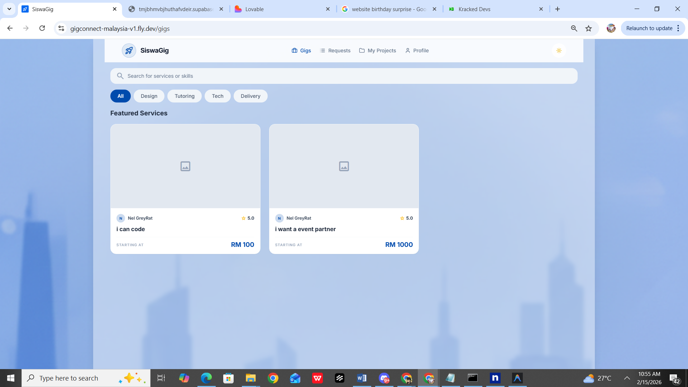Open the My Projects nav link
688x387 pixels.
tap(377, 51)
